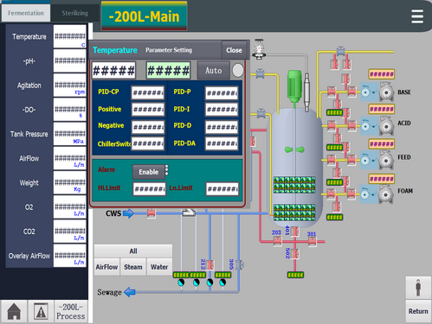Click the FEED pump icon
Viewport: 432px width, 324px height.
coord(386,160)
